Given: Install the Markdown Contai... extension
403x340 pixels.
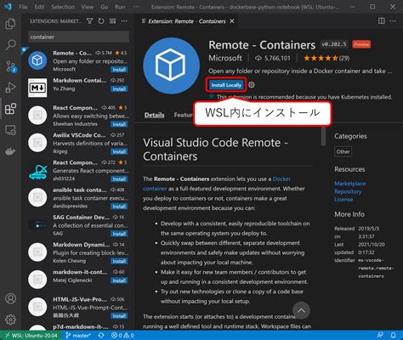Looking at the screenshot, I should click(x=119, y=89).
